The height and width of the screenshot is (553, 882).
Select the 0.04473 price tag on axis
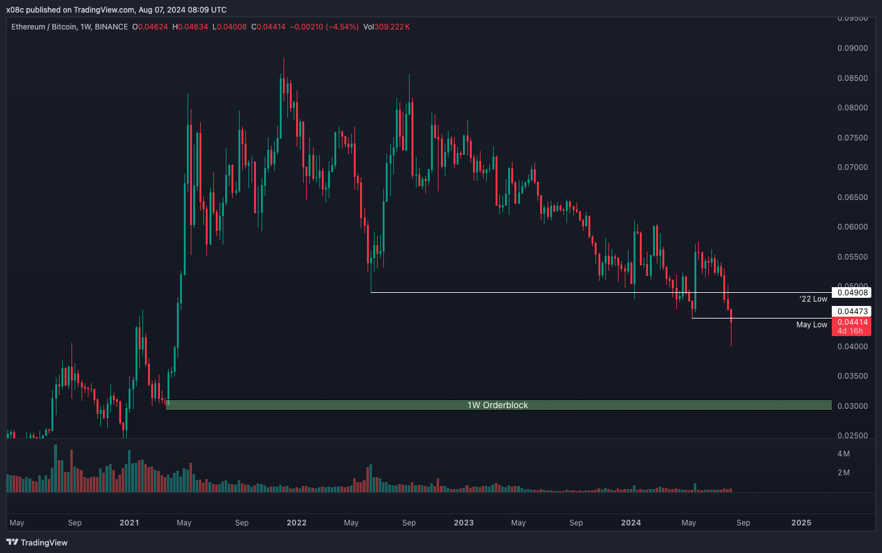[x=852, y=312]
